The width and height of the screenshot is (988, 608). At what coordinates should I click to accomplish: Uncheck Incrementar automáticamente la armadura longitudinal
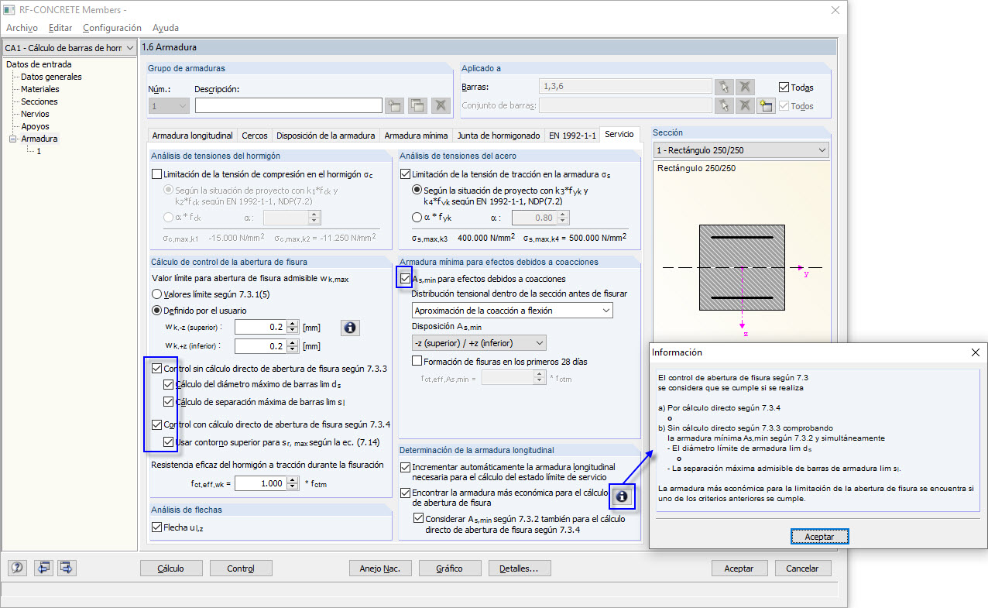[406, 467]
